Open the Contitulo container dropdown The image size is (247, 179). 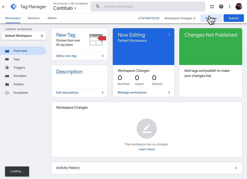(x=65, y=8)
